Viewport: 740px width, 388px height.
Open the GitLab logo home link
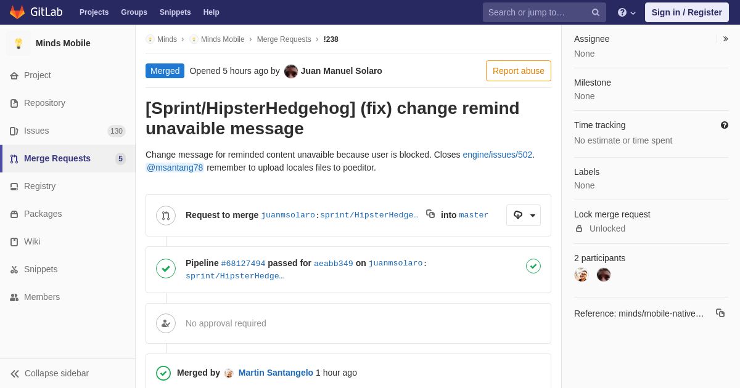coord(36,12)
